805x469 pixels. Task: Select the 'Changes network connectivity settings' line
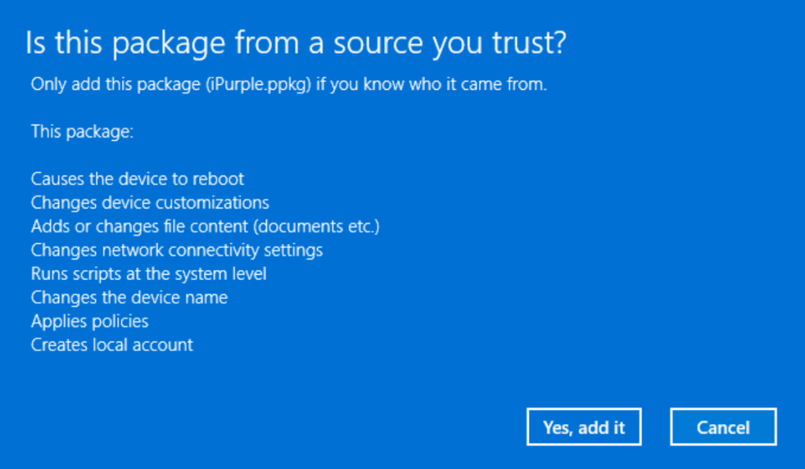[x=176, y=250]
